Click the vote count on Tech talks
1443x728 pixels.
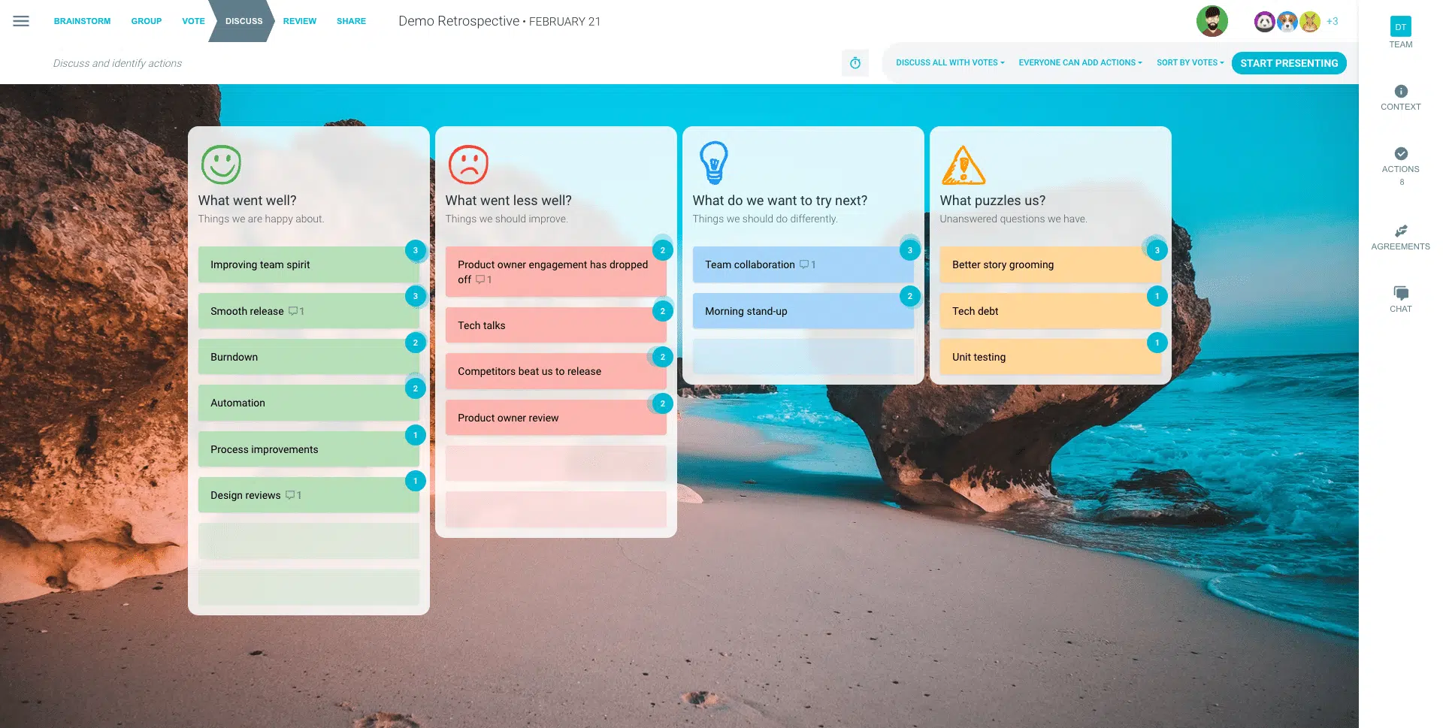click(662, 311)
